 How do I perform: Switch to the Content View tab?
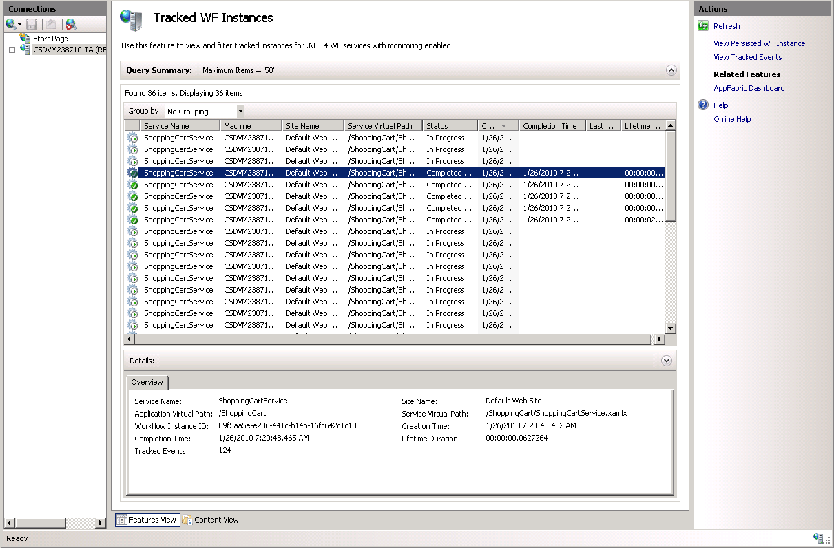point(211,520)
